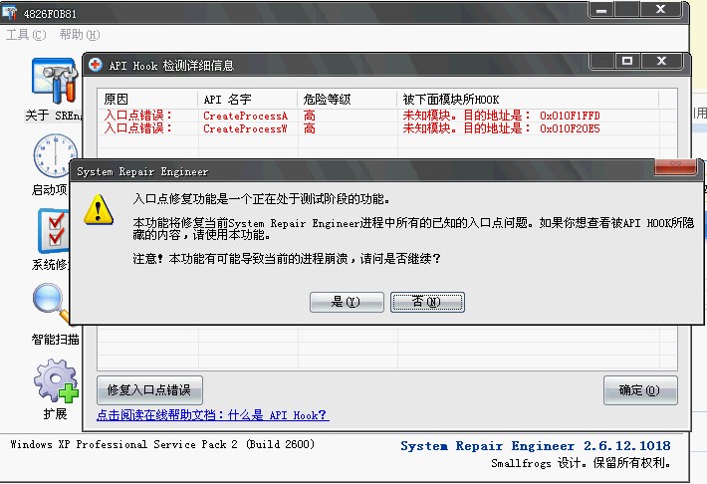Select the CreateProcessW cell
The height and width of the screenshot is (484, 707).
[x=245, y=128]
